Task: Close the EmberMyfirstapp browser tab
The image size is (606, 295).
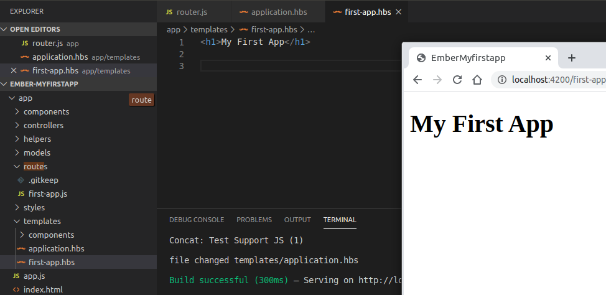Action: click(548, 58)
